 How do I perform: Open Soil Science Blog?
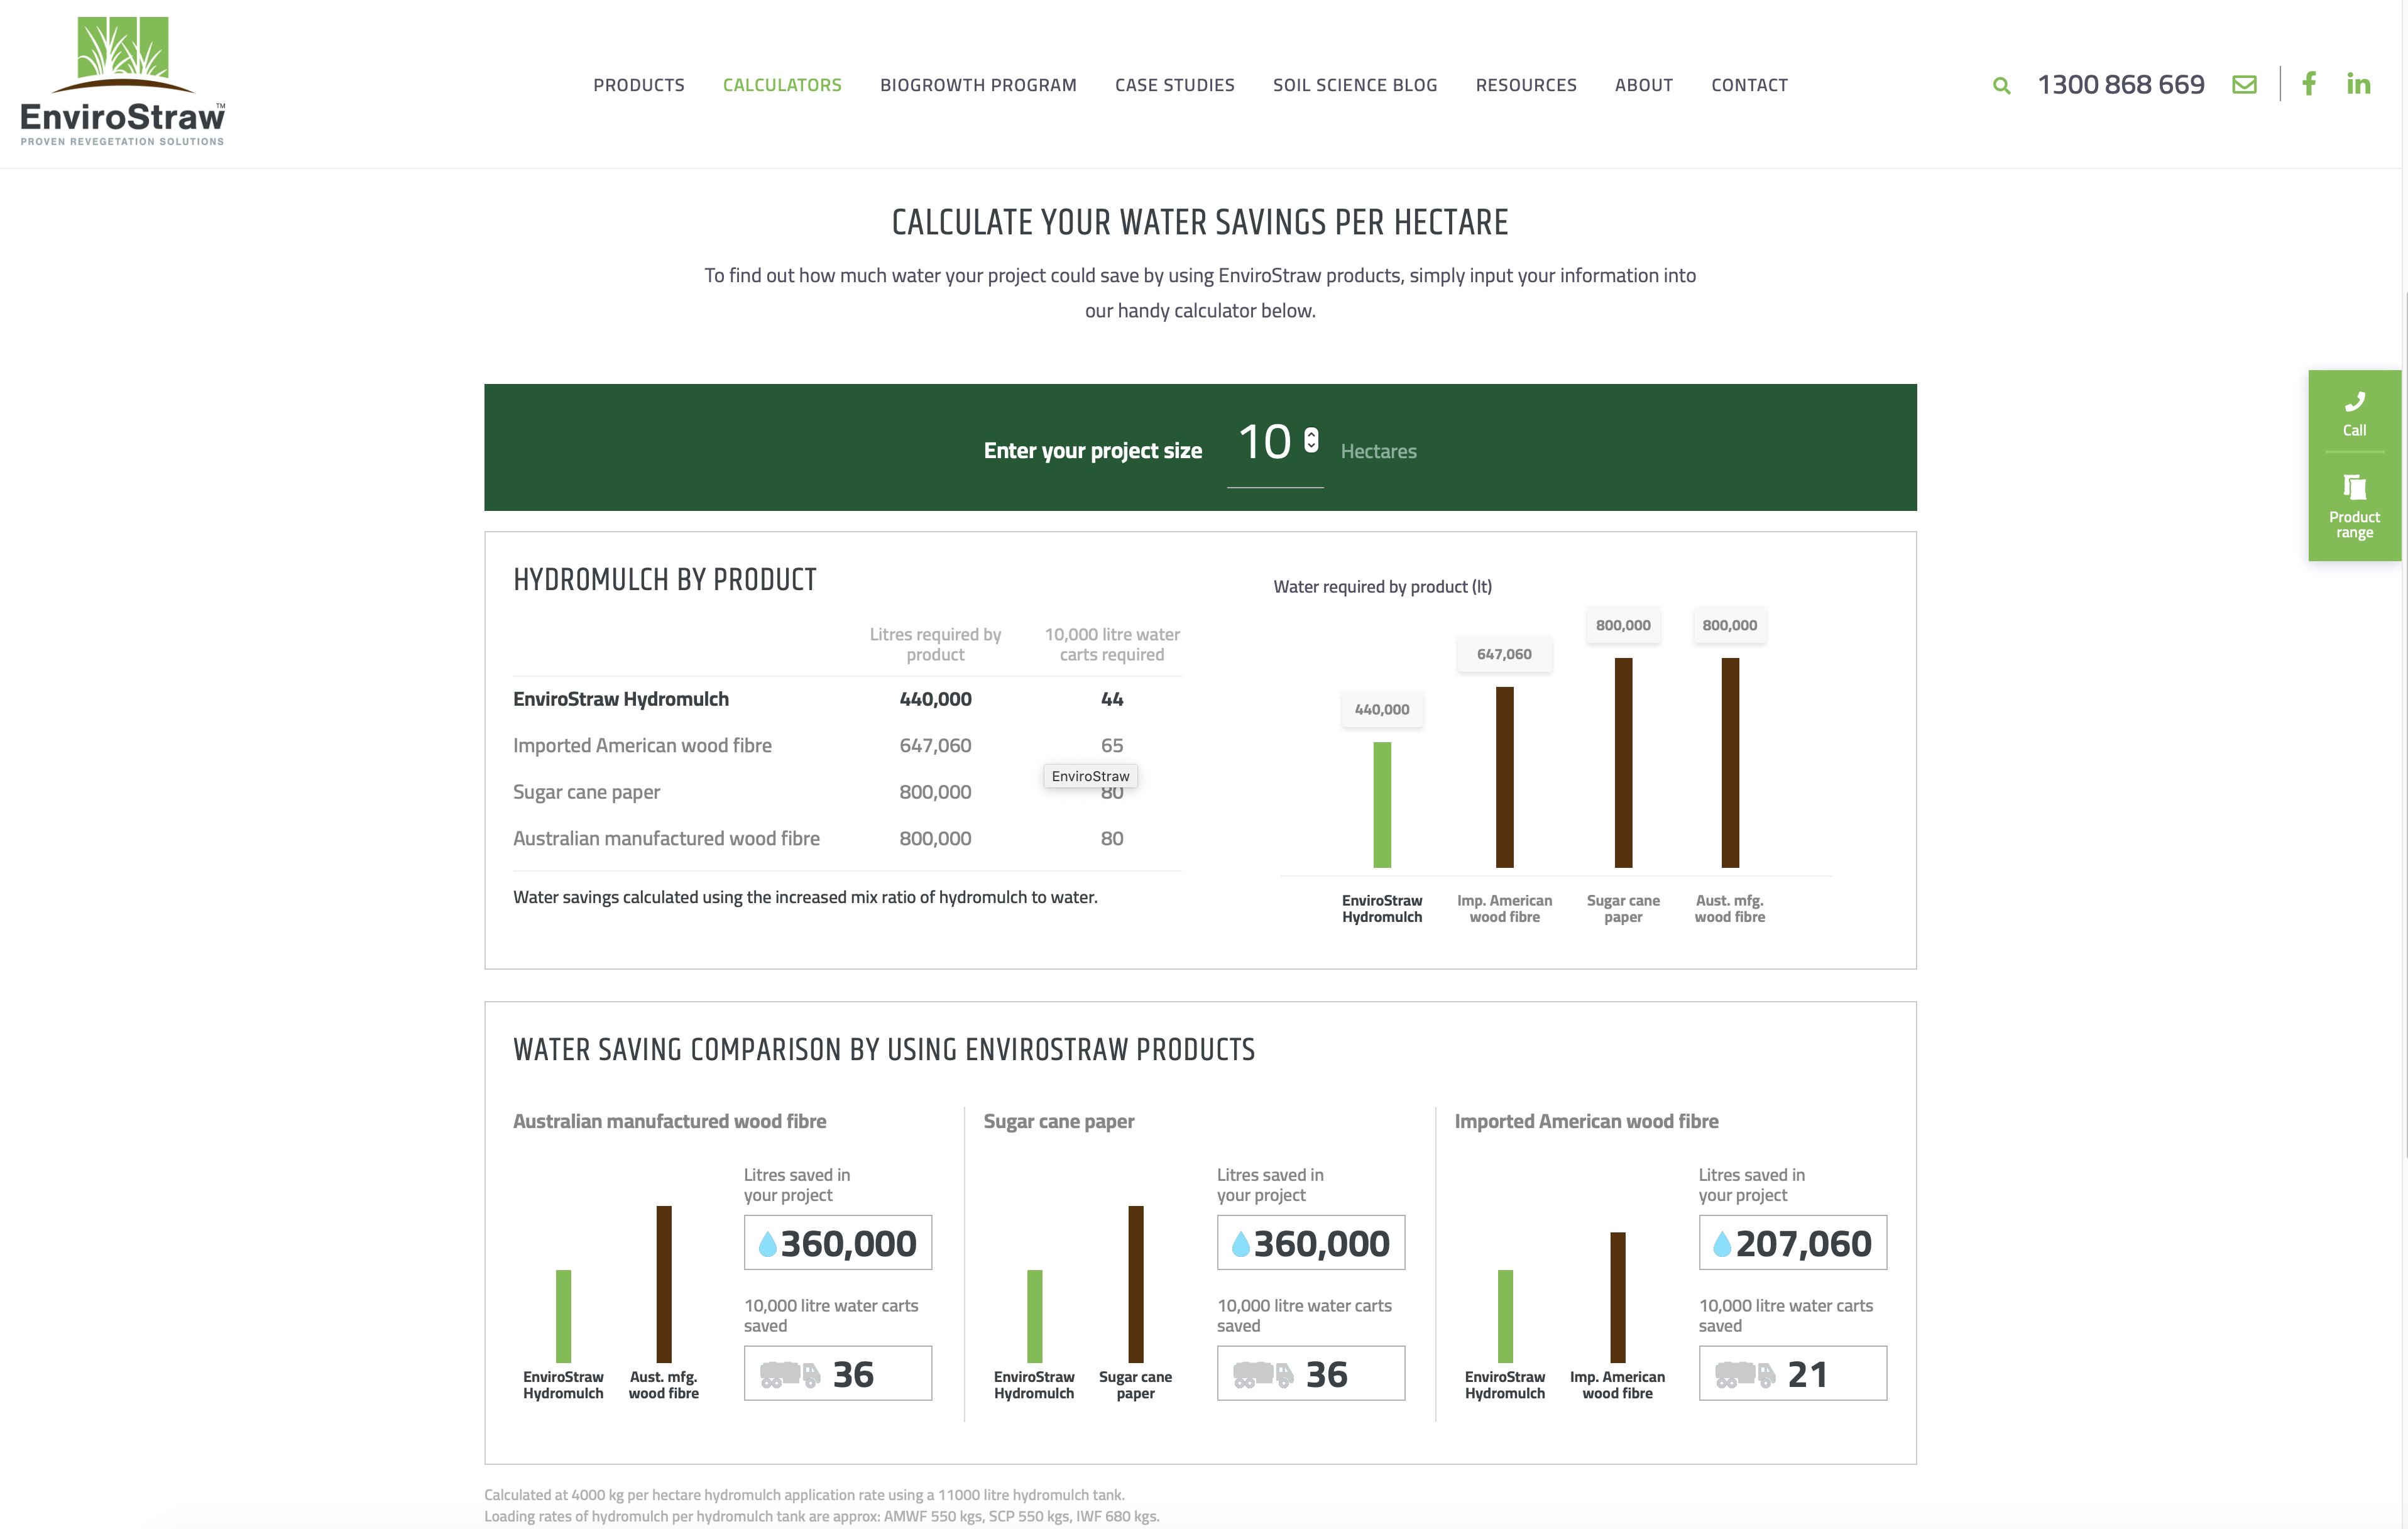coord(1355,85)
